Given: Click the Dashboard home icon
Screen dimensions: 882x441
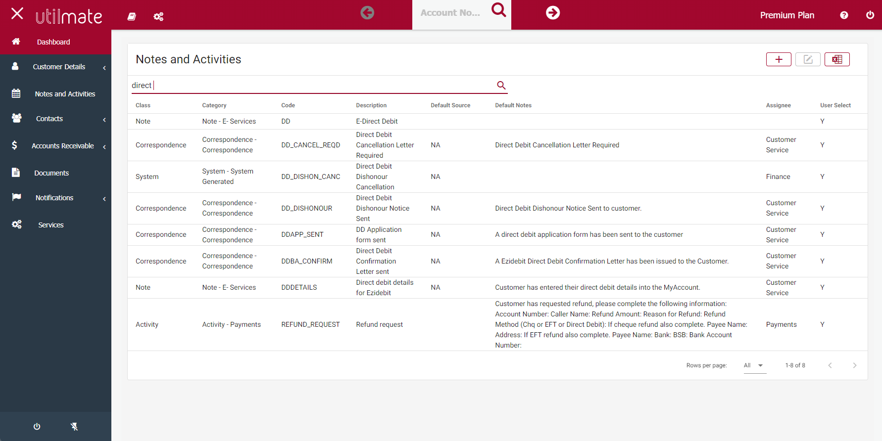Looking at the screenshot, I should pyautogui.click(x=16, y=41).
